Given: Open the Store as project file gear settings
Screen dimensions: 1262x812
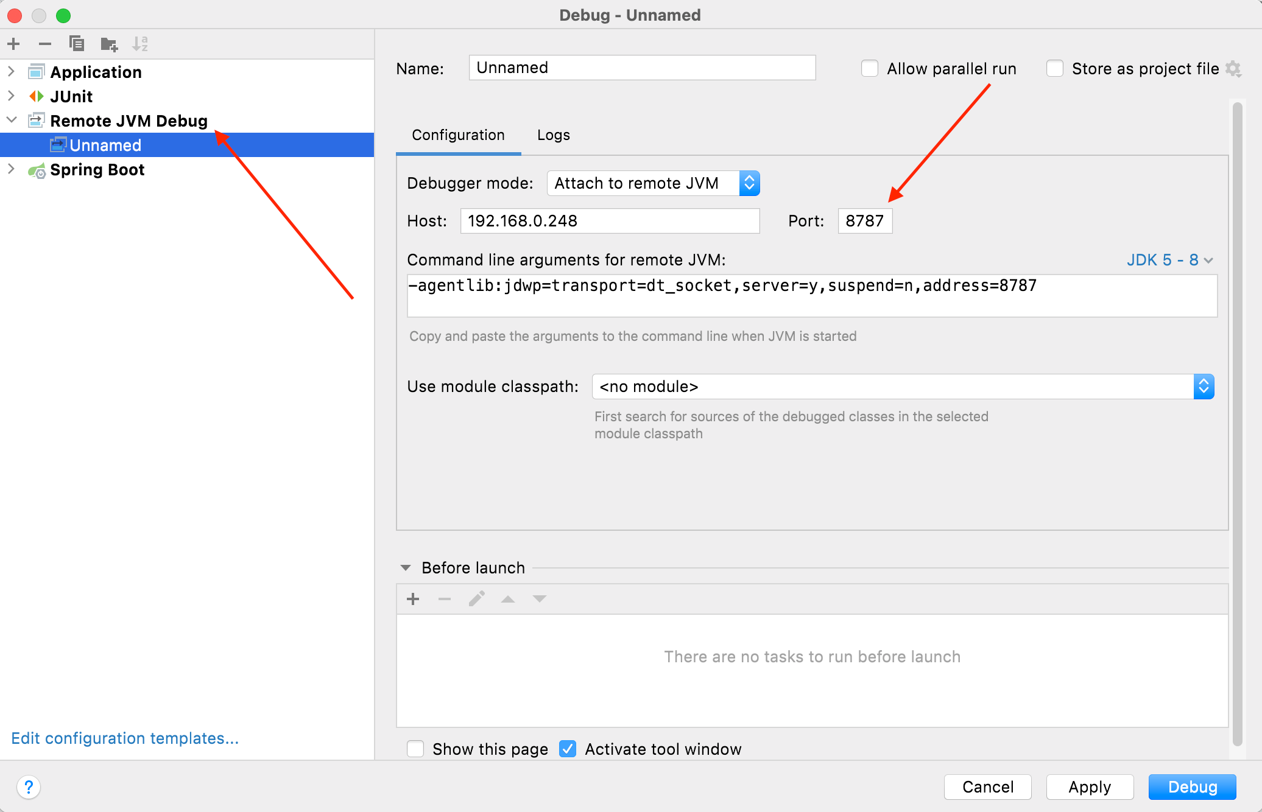Looking at the screenshot, I should coord(1233,69).
